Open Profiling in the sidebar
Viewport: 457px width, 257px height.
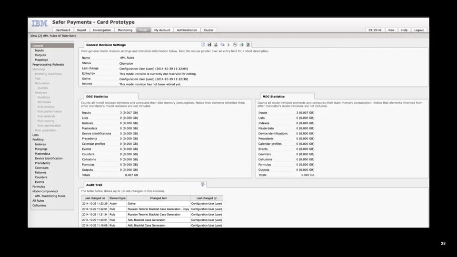click(x=38, y=139)
